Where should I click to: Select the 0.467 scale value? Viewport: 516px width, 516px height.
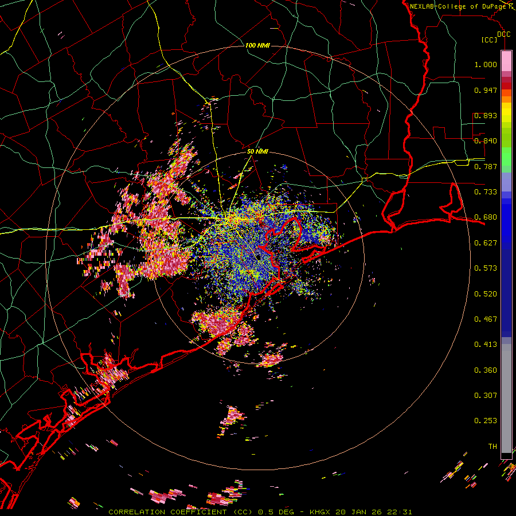pyautogui.click(x=486, y=319)
